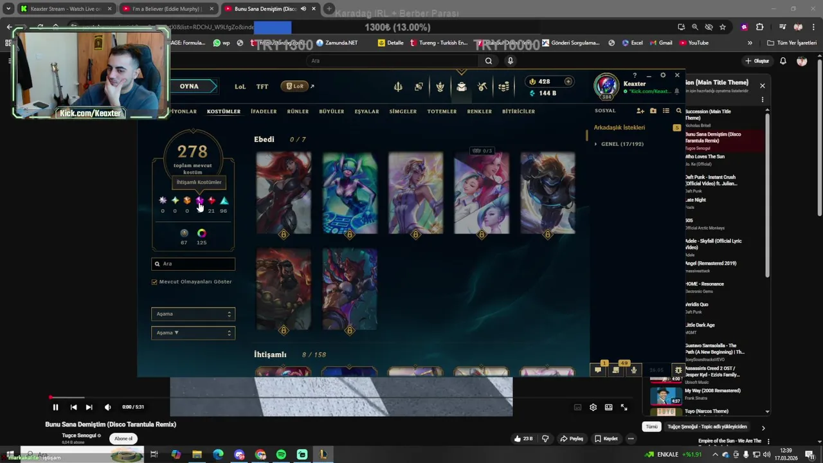Mute the YouTube video volume

107,407
